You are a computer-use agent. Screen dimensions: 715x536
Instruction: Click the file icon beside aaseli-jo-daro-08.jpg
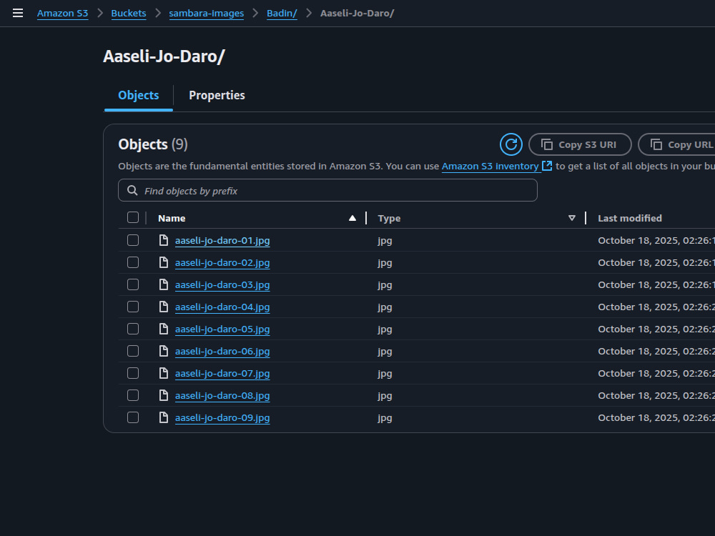tap(163, 395)
